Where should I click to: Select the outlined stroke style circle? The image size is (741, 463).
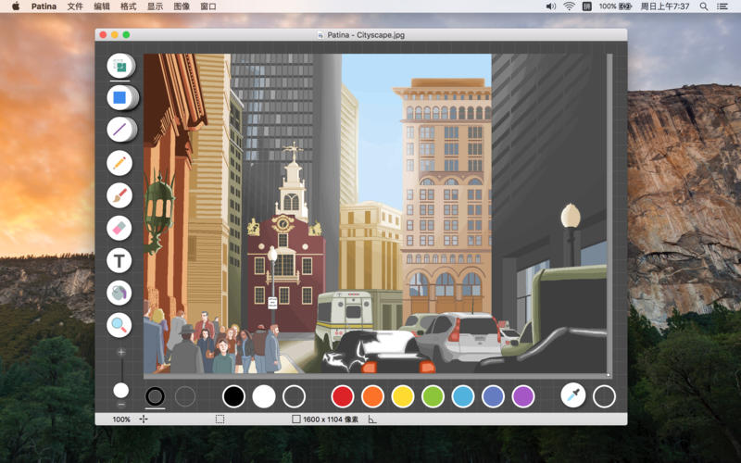(155, 396)
